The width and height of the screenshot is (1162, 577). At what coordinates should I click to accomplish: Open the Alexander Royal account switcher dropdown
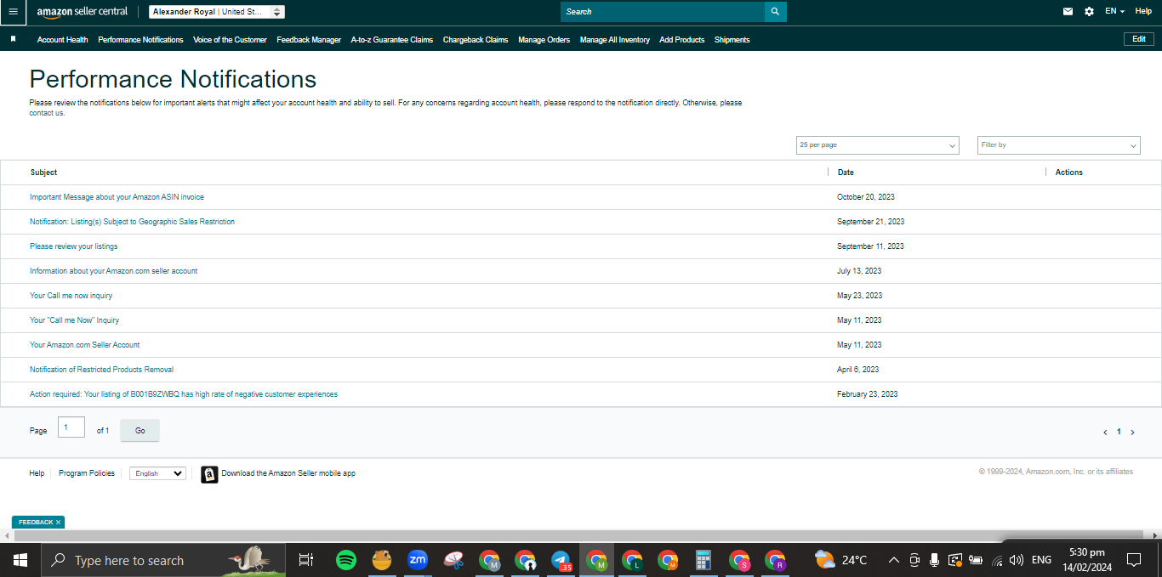[x=217, y=12]
